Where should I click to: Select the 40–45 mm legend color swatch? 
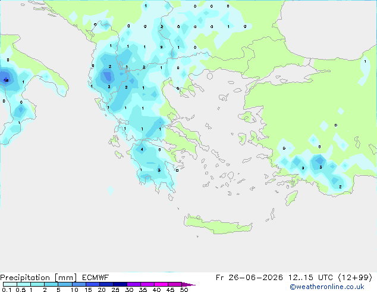tap(161, 284)
